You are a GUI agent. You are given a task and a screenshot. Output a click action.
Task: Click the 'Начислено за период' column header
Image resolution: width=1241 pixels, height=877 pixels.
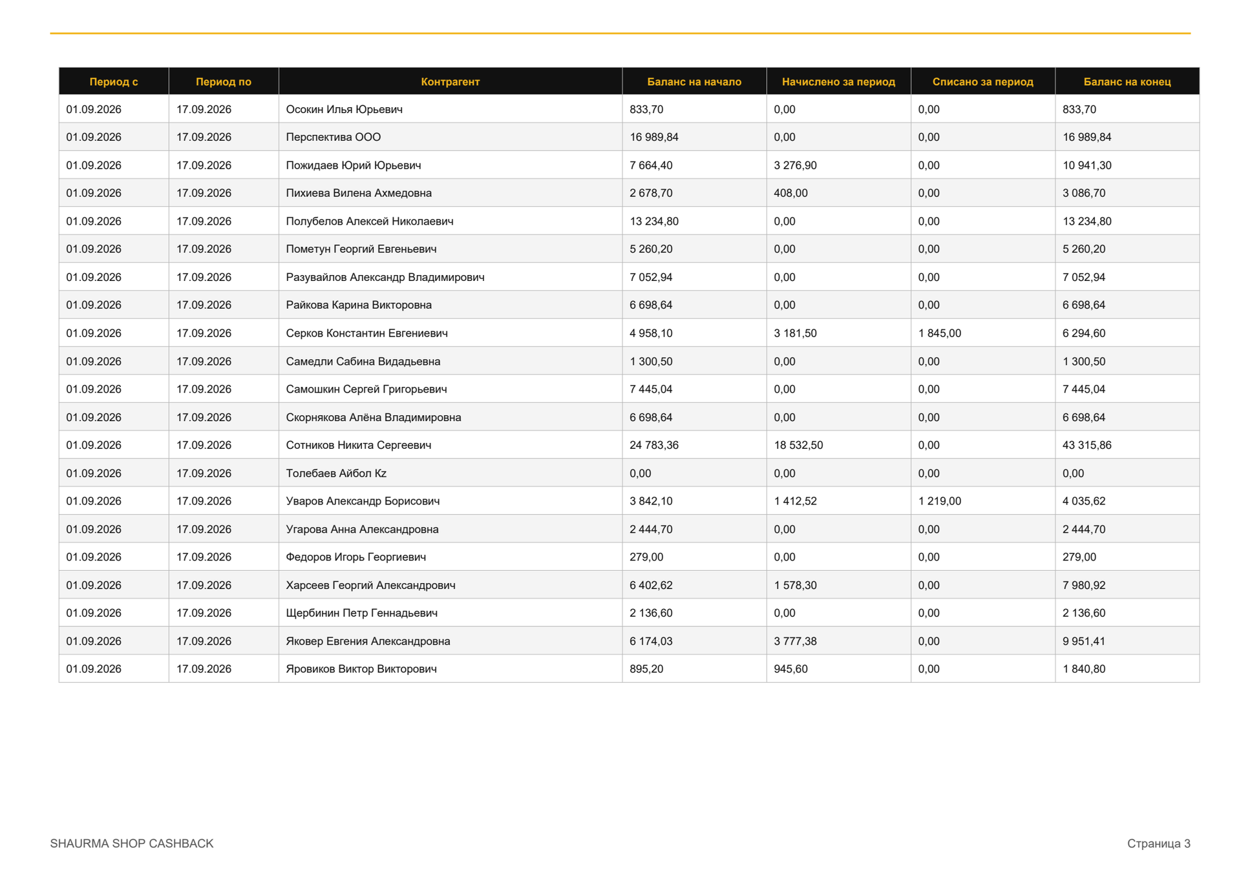pos(838,82)
